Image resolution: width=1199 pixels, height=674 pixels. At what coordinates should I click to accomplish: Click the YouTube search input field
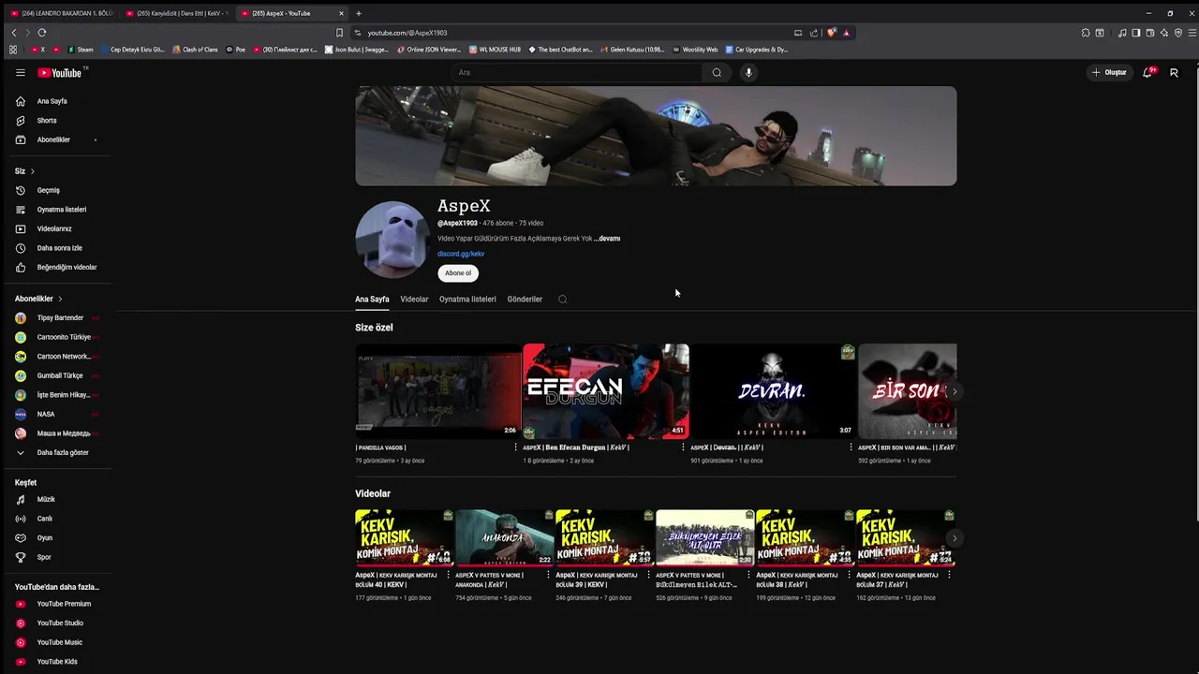(577, 72)
